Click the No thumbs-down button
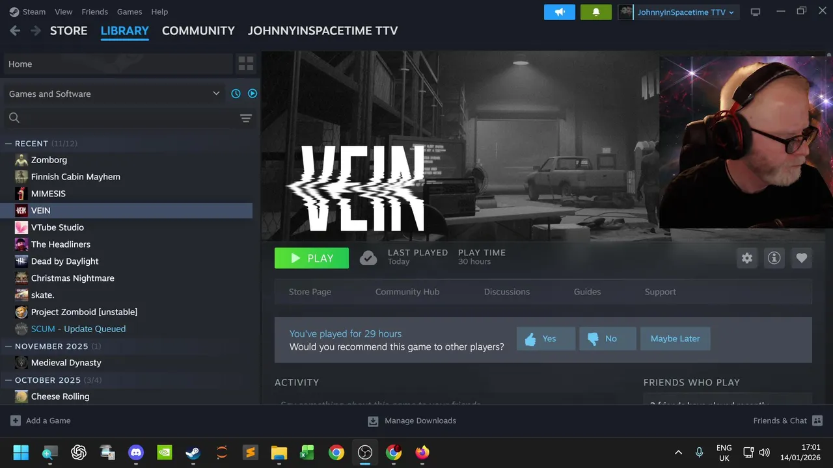 608,339
